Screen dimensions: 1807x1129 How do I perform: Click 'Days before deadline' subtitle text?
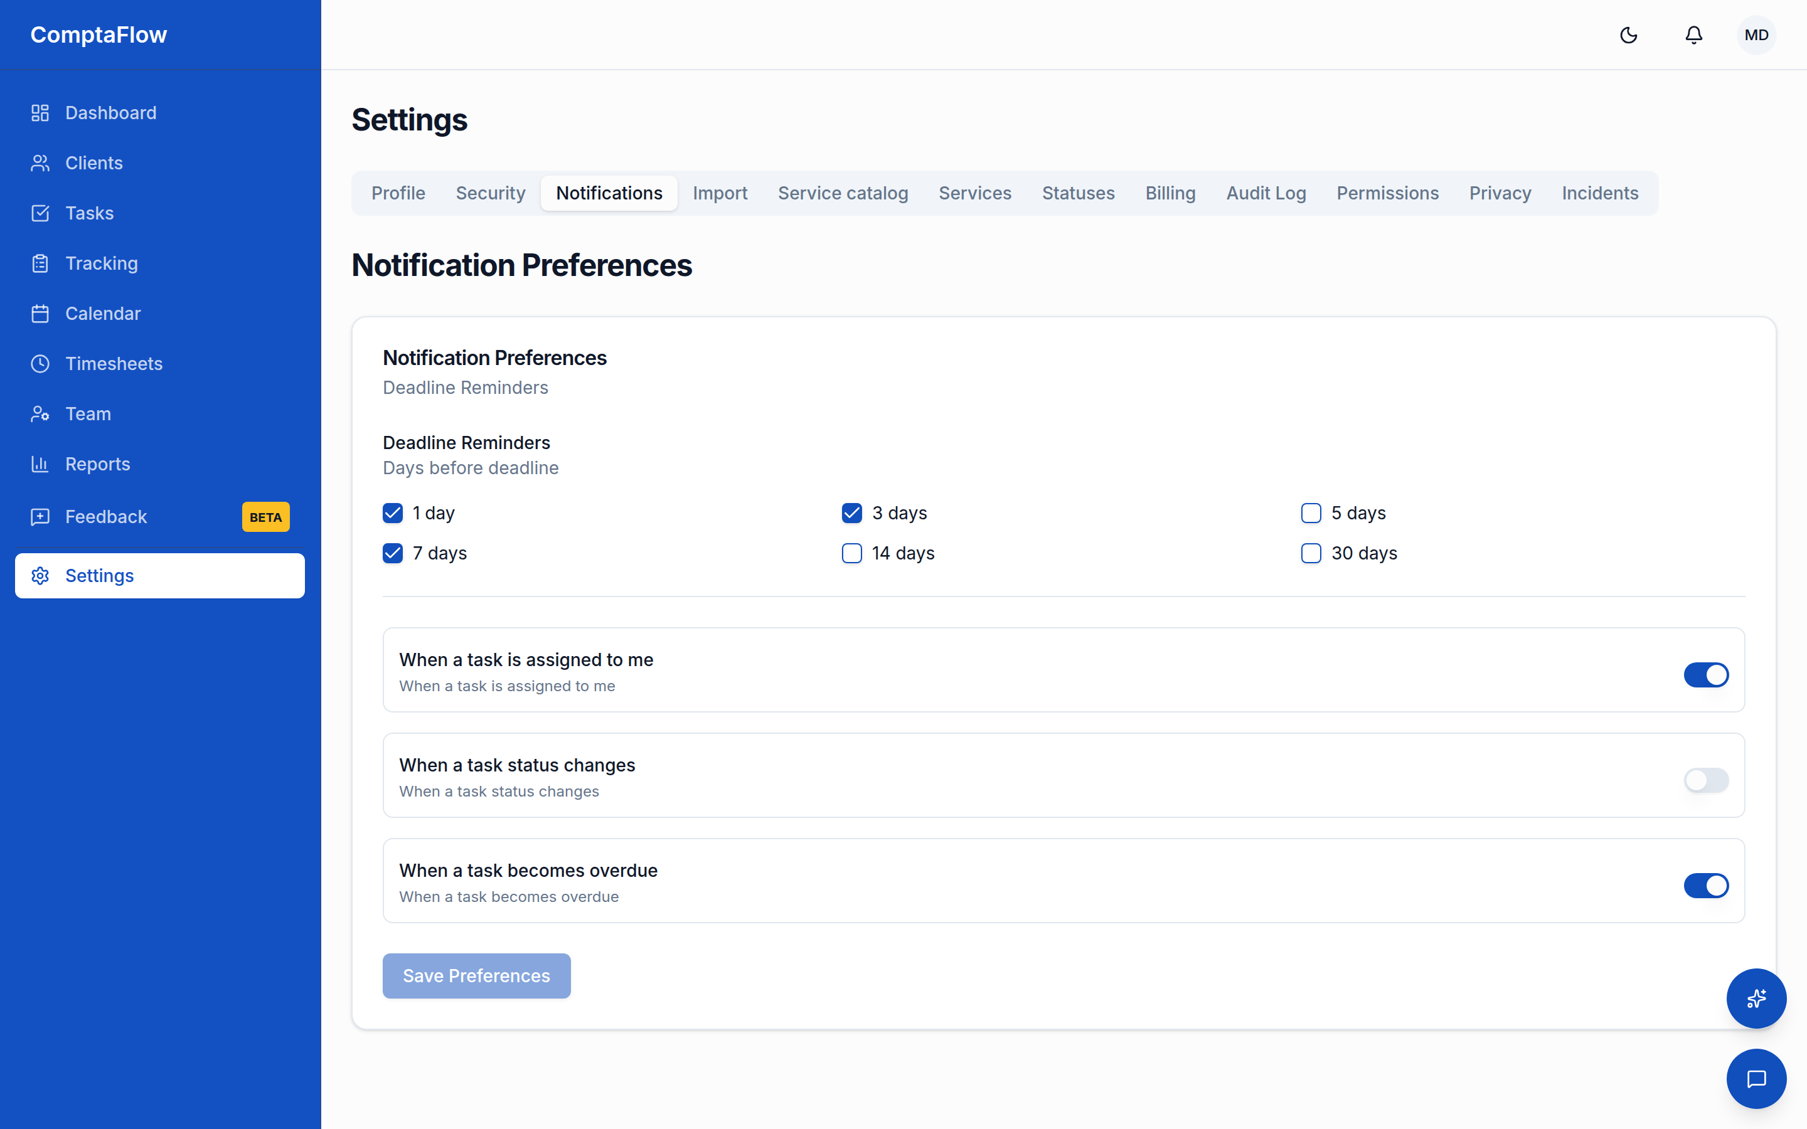click(x=471, y=468)
